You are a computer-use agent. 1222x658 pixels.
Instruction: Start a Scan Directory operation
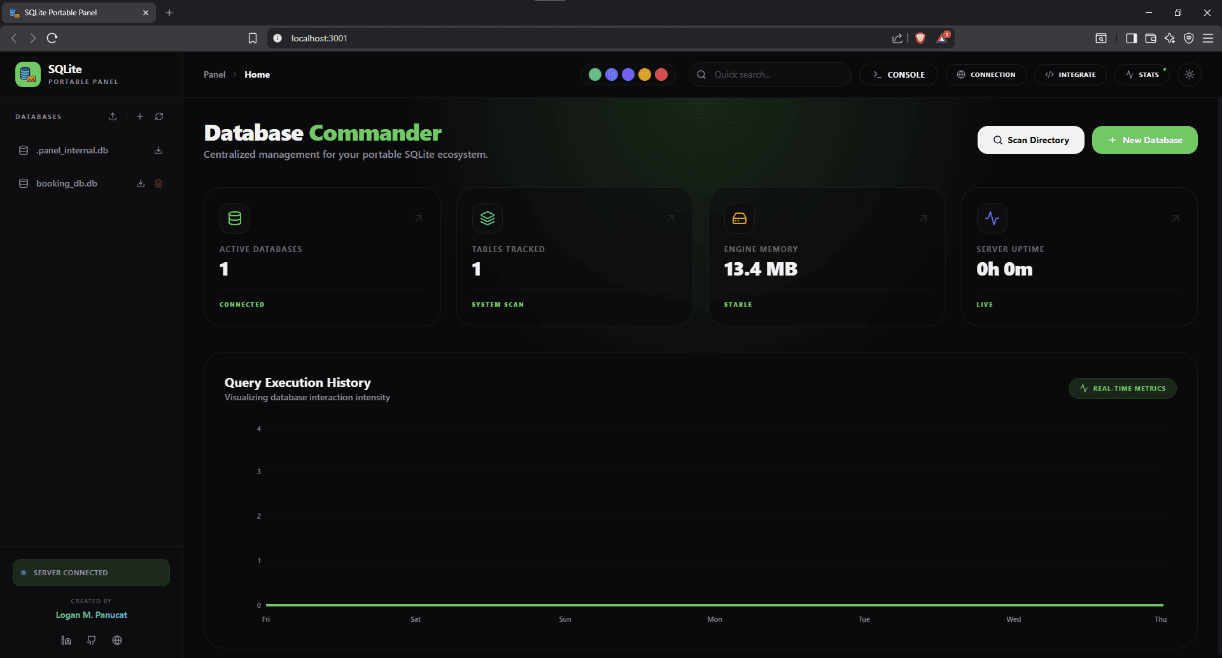click(x=1030, y=140)
